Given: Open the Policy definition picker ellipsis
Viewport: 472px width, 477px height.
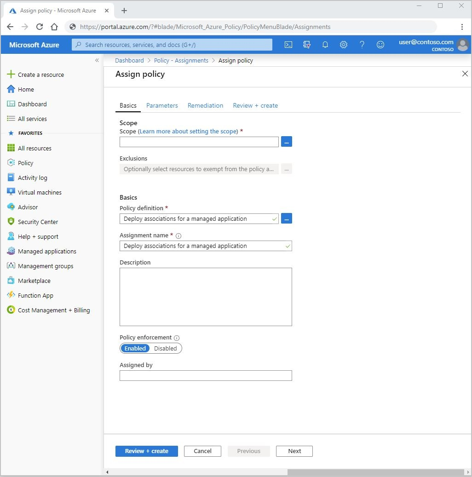Looking at the screenshot, I should pyautogui.click(x=287, y=218).
